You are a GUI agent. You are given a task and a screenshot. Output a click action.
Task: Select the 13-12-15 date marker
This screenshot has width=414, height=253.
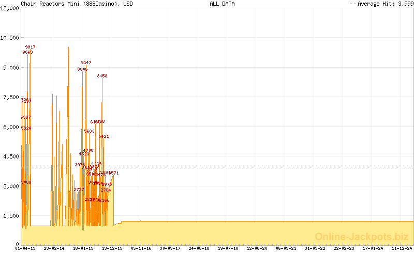[112, 248]
